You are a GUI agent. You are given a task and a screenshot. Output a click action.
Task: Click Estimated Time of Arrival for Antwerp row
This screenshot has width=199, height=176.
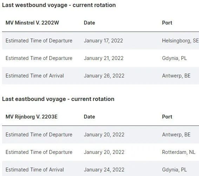(x=35, y=76)
